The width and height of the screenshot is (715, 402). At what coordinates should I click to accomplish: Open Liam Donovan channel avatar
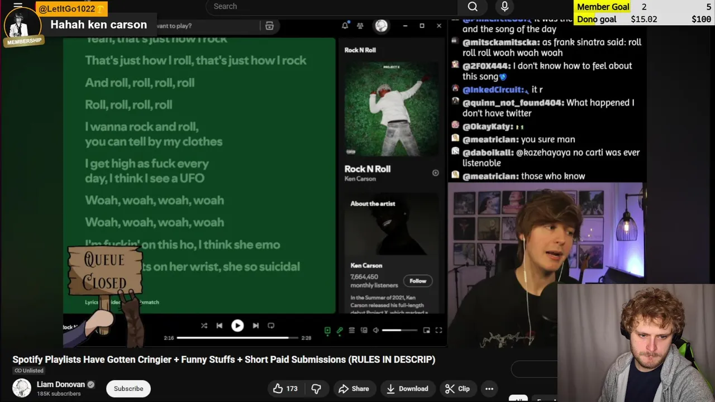tap(22, 388)
